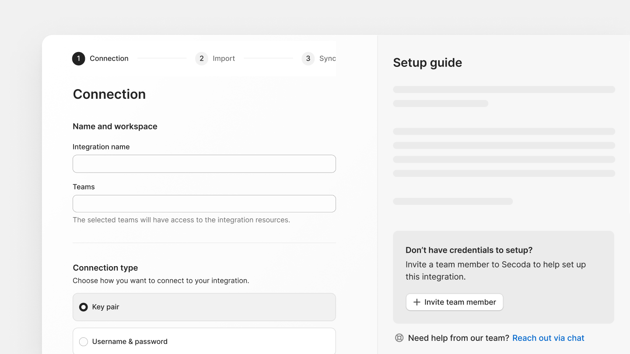Open the Teams selection field
Screen dimensions: 630x354
click(x=204, y=204)
